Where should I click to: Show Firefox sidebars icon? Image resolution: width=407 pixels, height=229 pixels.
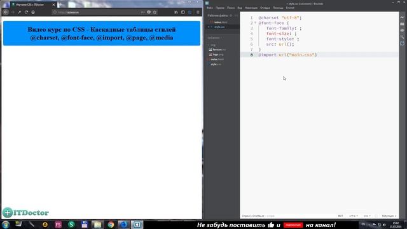[183, 12]
